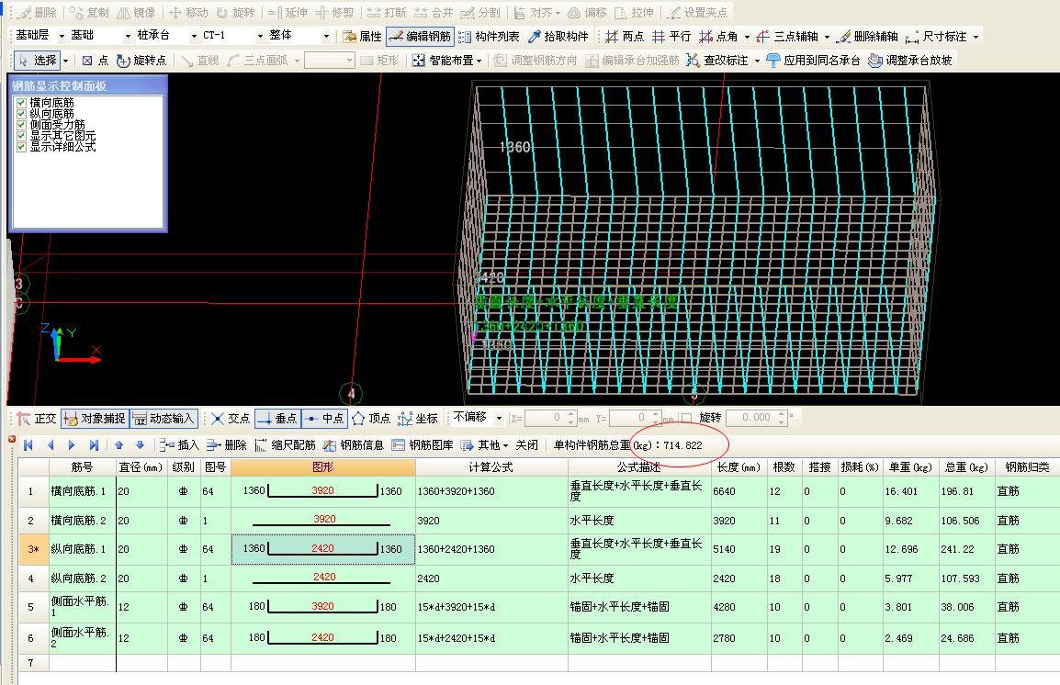Click 查改标注 check annotation tool
1060x685 pixels.
point(717,61)
